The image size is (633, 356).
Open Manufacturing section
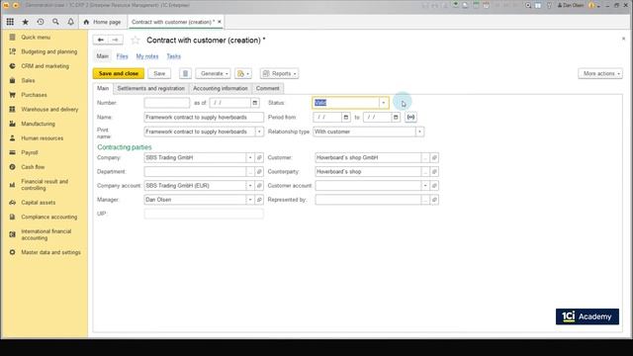point(38,124)
